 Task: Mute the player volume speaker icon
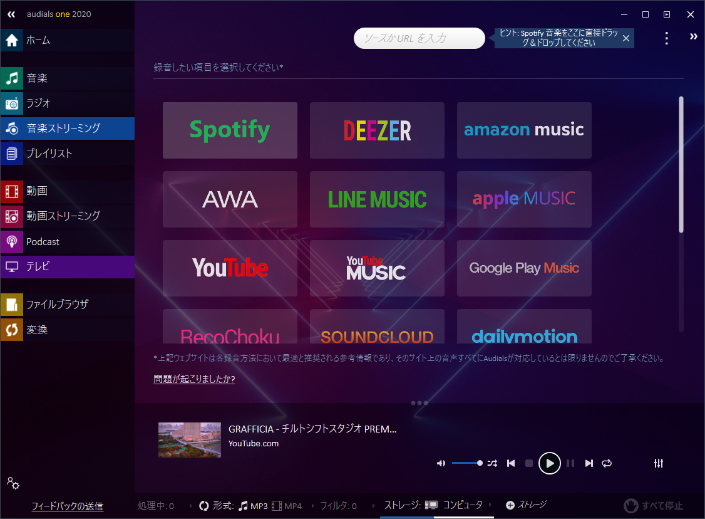click(441, 463)
